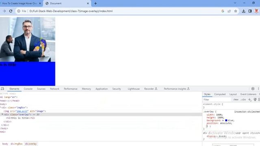Close the Document tab
260x146 pixels.
click(88, 3)
